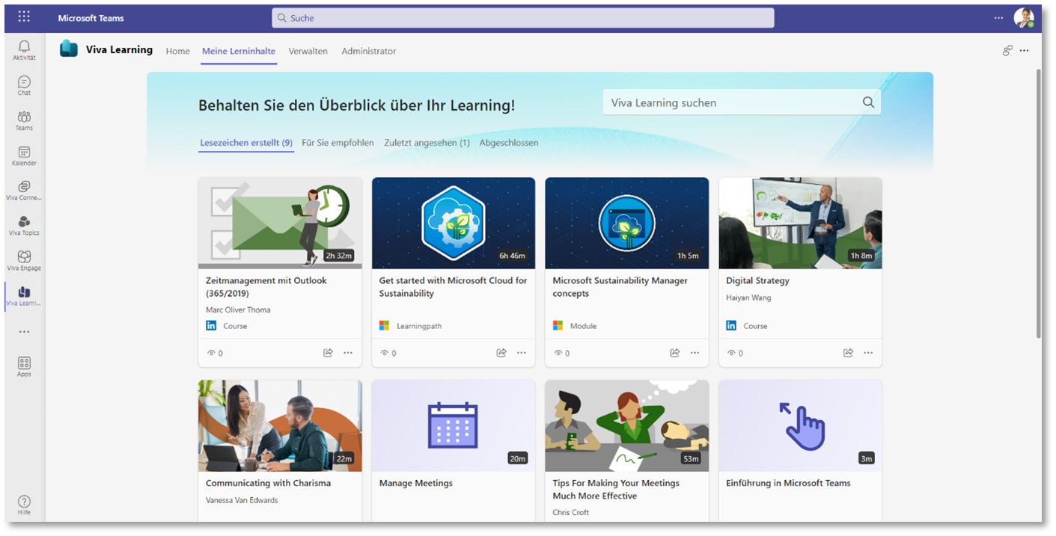Click author name Marc Oliver Thoma
1056x536 pixels.
(238, 309)
